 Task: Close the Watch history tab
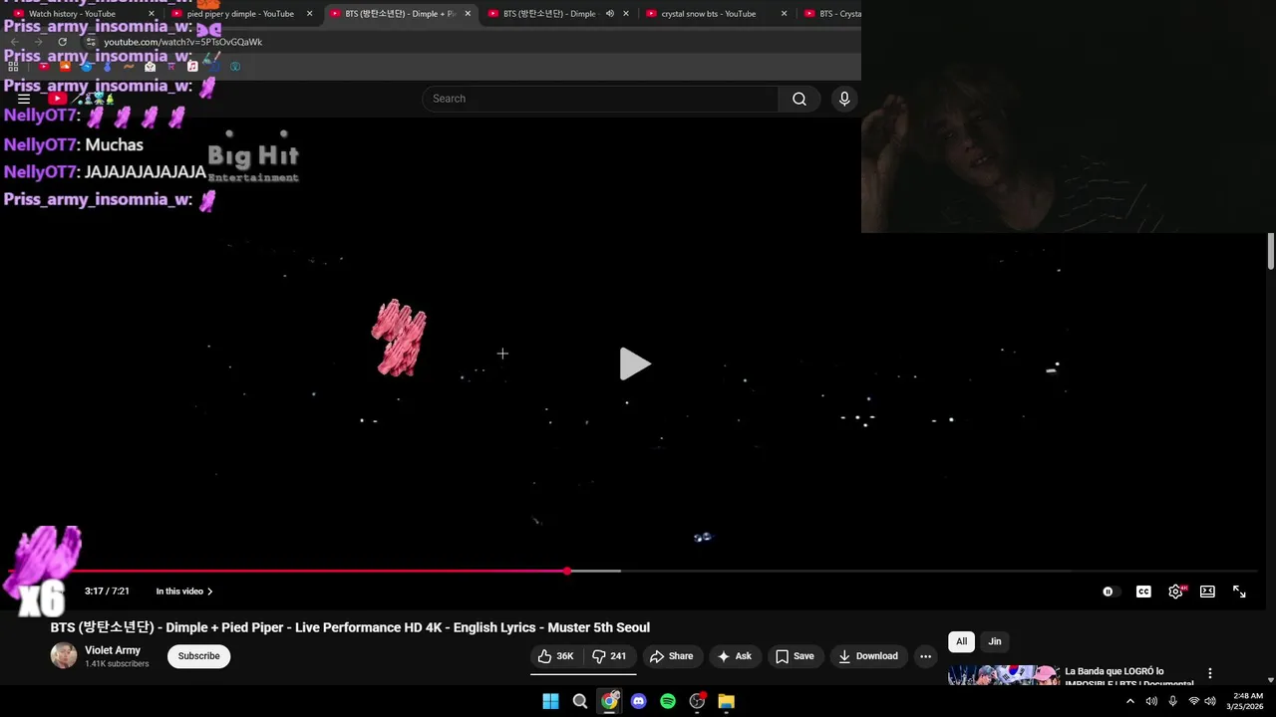click(x=152, y=14)
